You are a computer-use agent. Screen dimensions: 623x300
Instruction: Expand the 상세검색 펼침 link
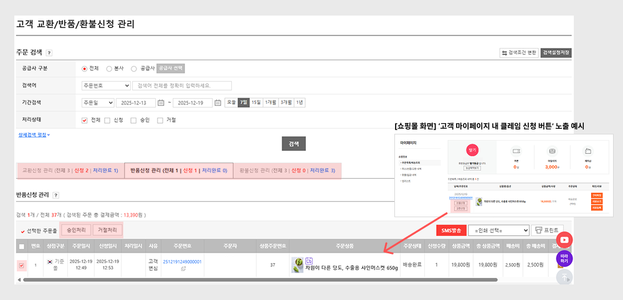[34, 135]
